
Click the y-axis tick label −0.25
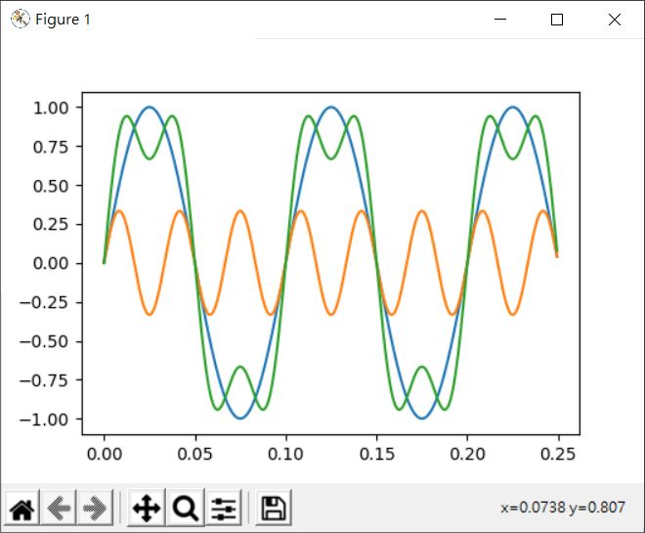click(44, 302)
